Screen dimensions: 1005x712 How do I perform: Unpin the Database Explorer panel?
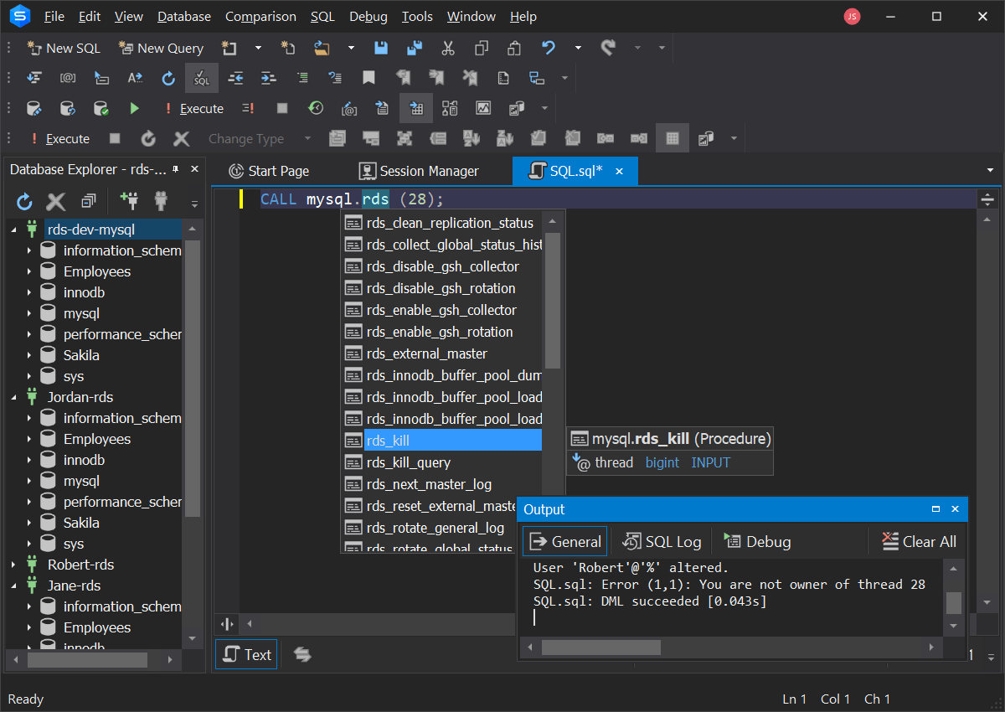[x=178, y=168]
